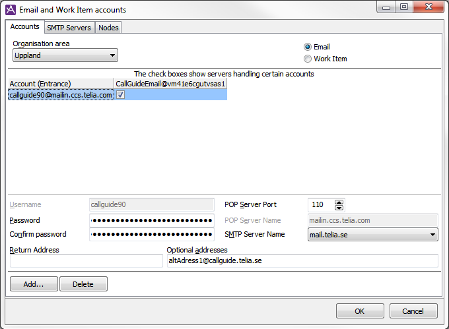Viewport: 449px width, 329px height.
Task: Choose the Work Item radio button
Action: 308,59
